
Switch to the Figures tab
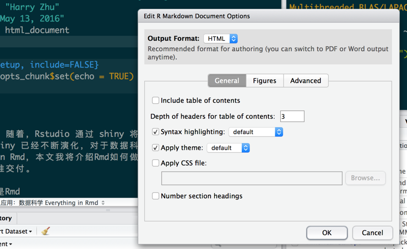(264, 81)
